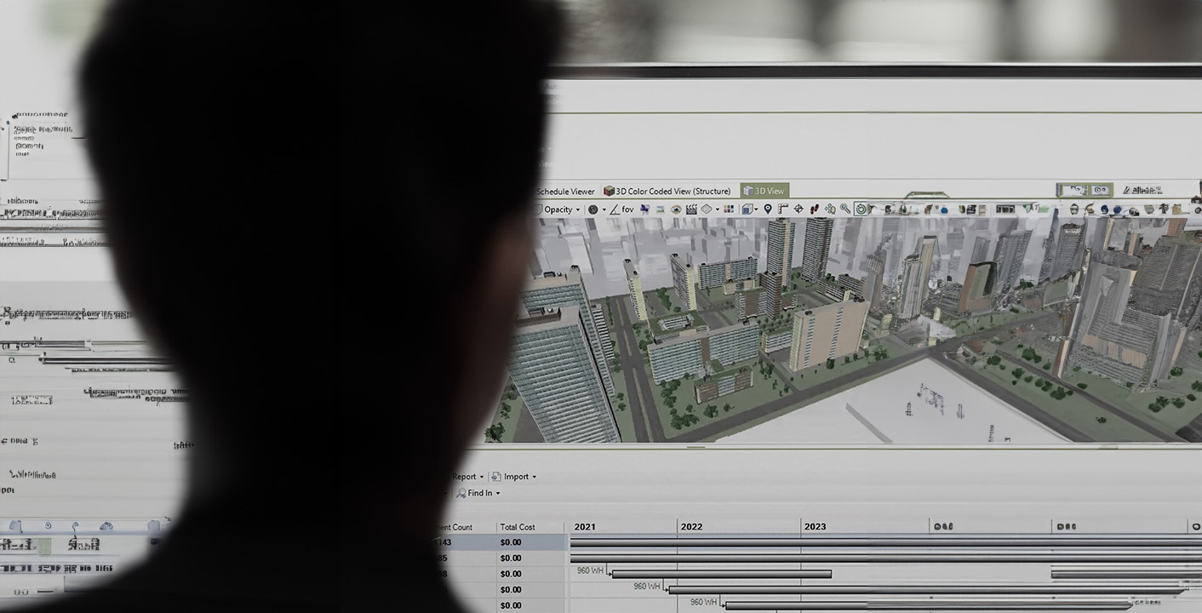Toggle the eye visibility icon in toolbar
The height and width of the screenshot is (613, 1202).
(676, 209)
